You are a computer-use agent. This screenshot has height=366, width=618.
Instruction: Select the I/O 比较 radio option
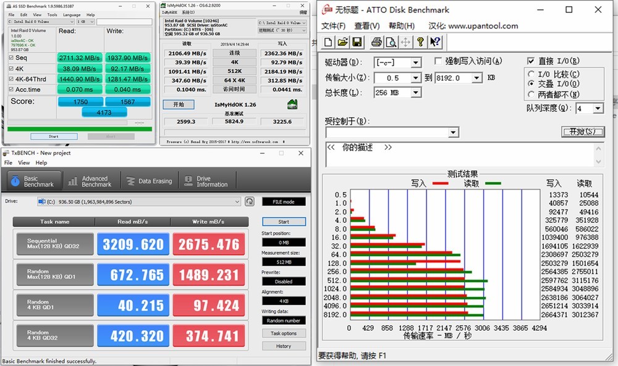point(531,74)
